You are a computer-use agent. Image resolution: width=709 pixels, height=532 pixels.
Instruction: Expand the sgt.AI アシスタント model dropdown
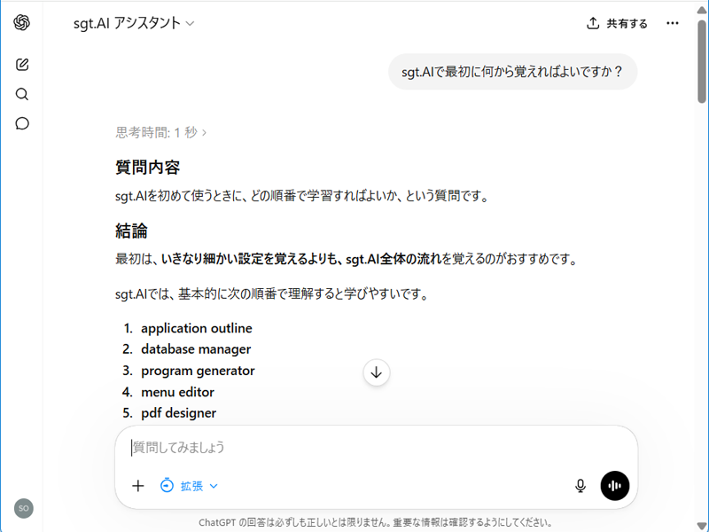click(x=134, y=23)
